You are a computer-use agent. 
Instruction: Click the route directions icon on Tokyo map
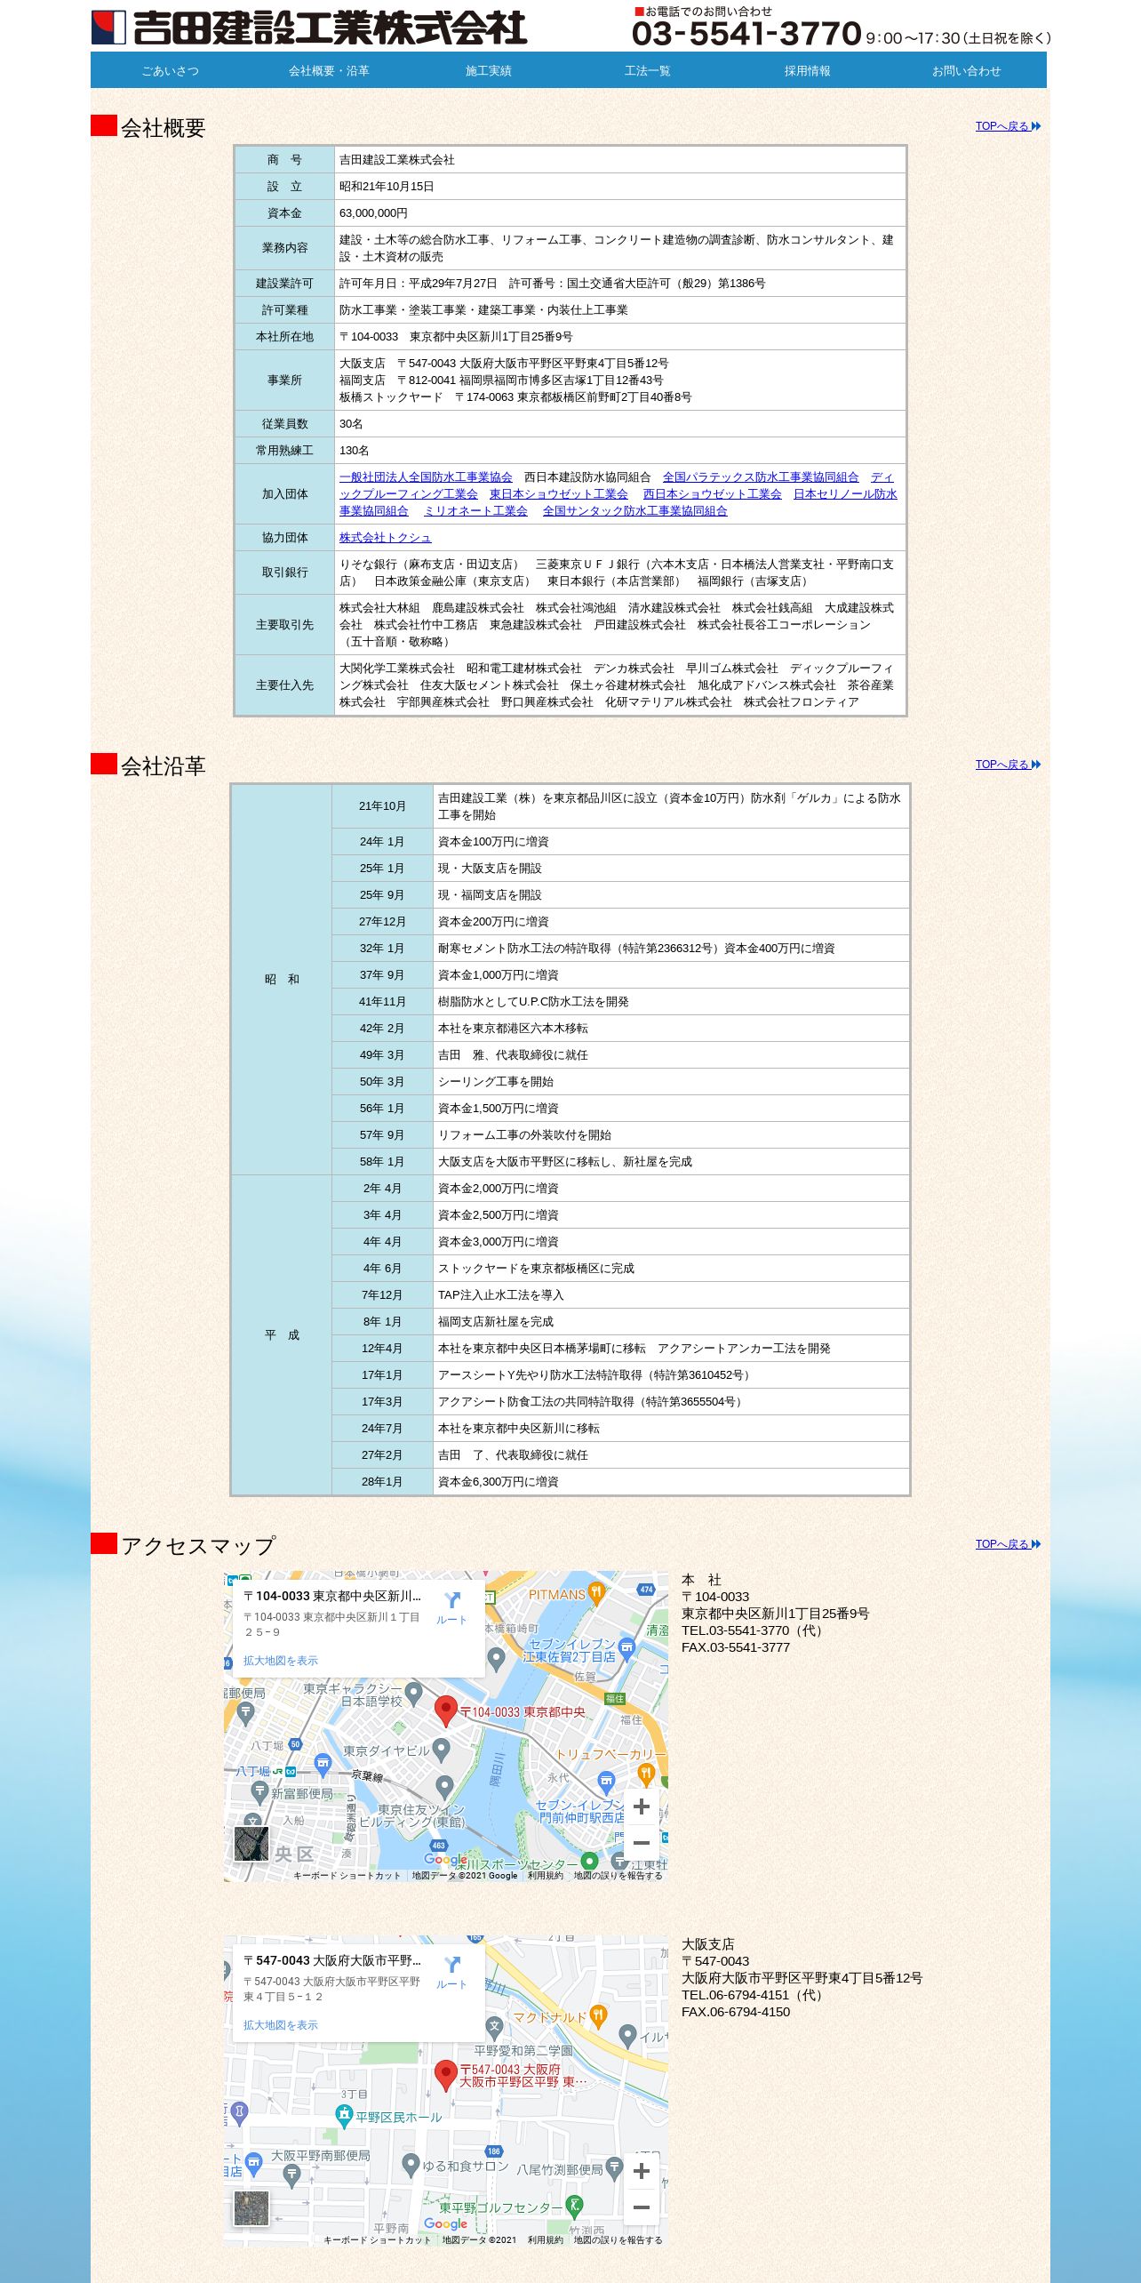[x=451, y=1609]
